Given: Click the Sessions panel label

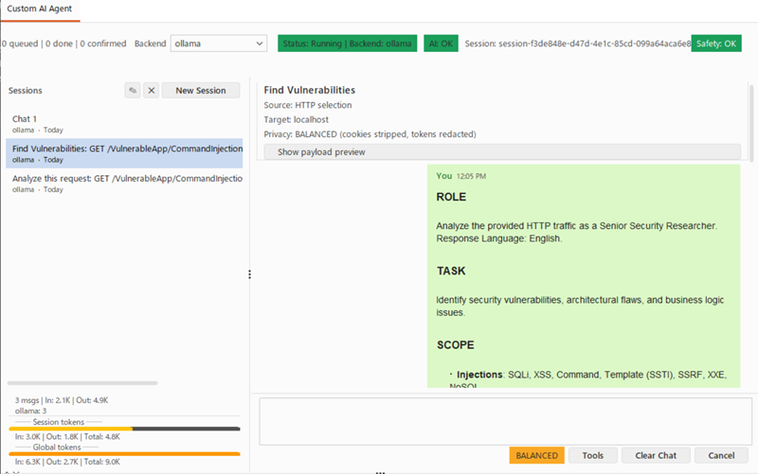Looking at the screenshot, I should point(26,90).
